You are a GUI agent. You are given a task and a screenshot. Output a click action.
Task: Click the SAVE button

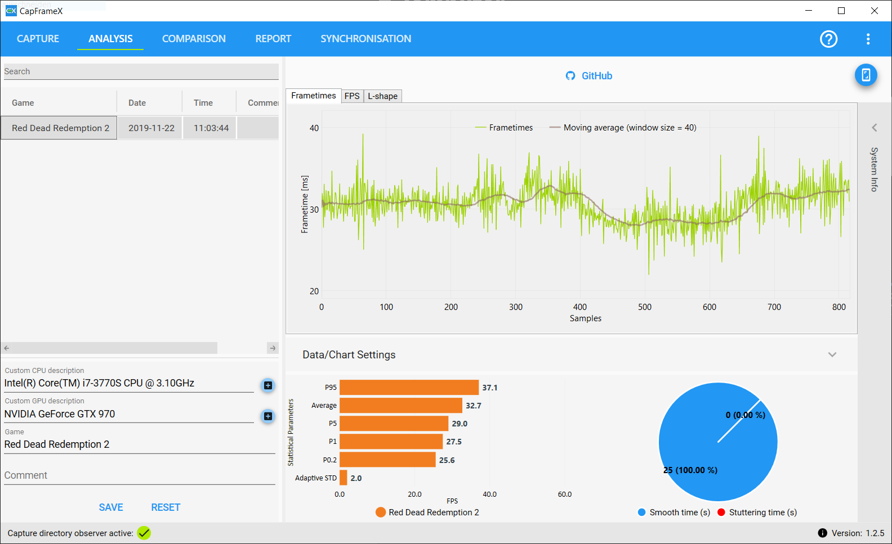coord(111,507)
